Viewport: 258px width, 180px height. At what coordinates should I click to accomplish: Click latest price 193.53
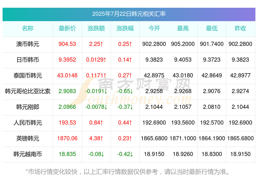(x=67, y=122)
